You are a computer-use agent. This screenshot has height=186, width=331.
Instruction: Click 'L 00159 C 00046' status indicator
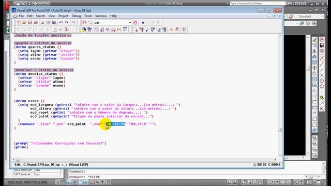click(x=267, y=164)
